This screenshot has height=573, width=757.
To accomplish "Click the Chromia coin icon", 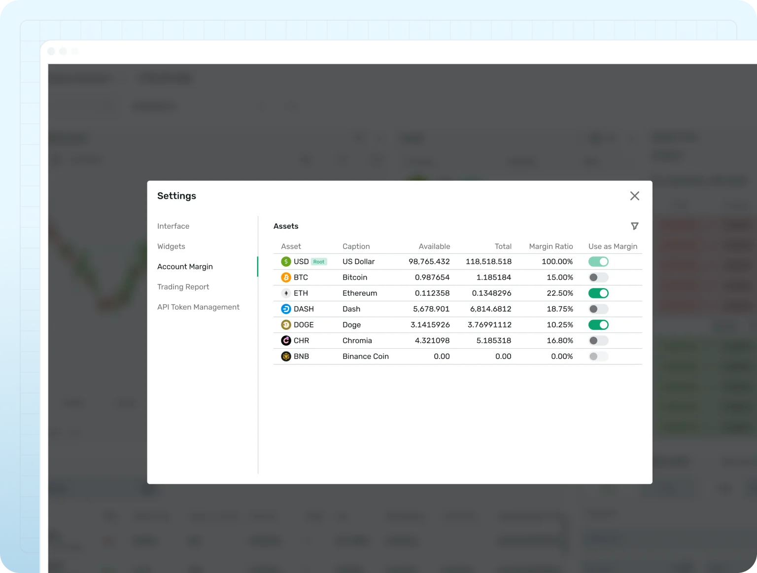I will tap(286, 340).
